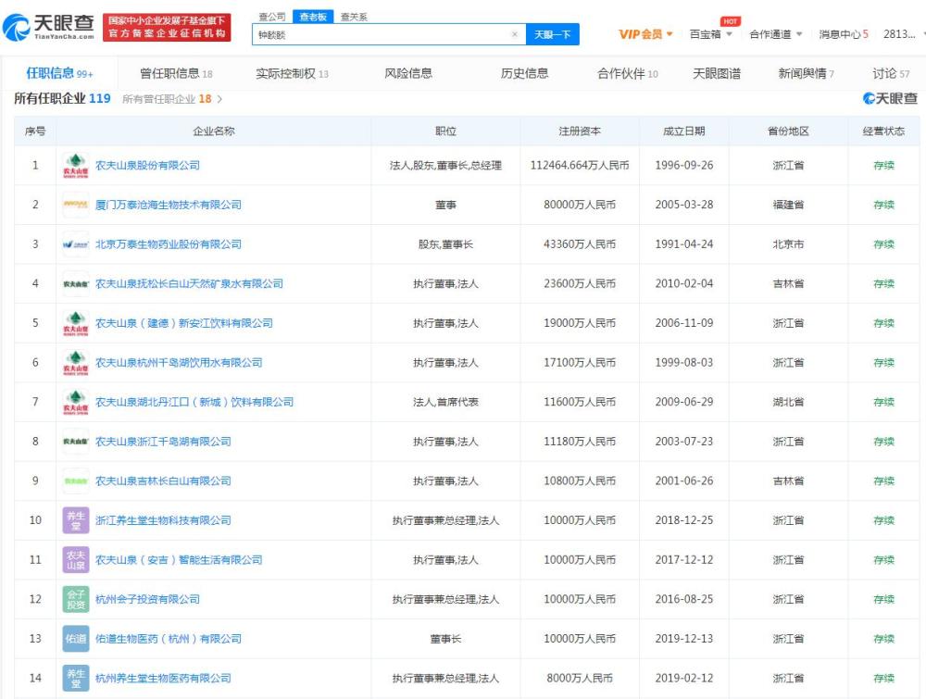Open the logo of 农夫山泉（建德）新安江饮料有限公司
The width and height of the screenshot is (926, 699).
(x=76, y=323)
